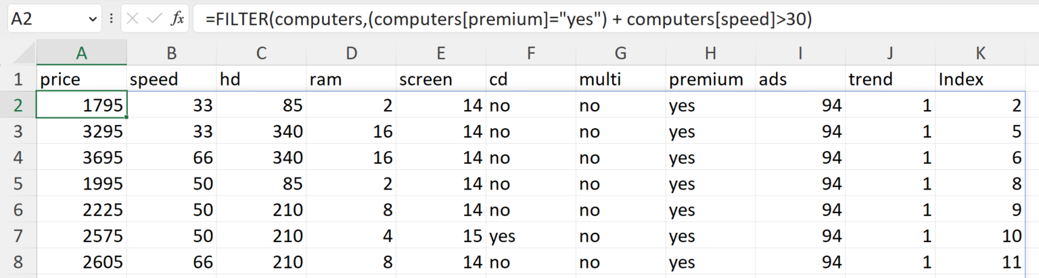Click inside the FILTER formula text
The width and height of the screenshot is (1039, 278).
[507, 20]
